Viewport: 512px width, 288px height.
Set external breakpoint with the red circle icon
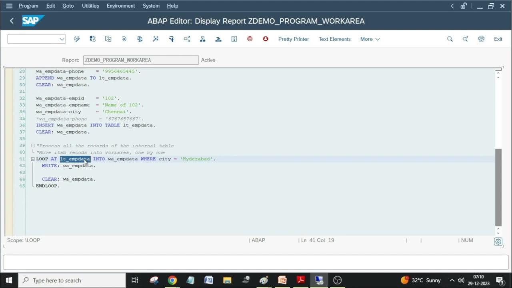point(266,39)
